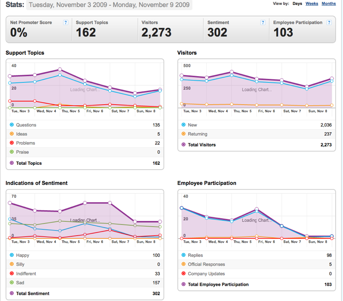343x301 pixels.
Task: Click the Returning visitors legend row
Action: pos(256,134)
